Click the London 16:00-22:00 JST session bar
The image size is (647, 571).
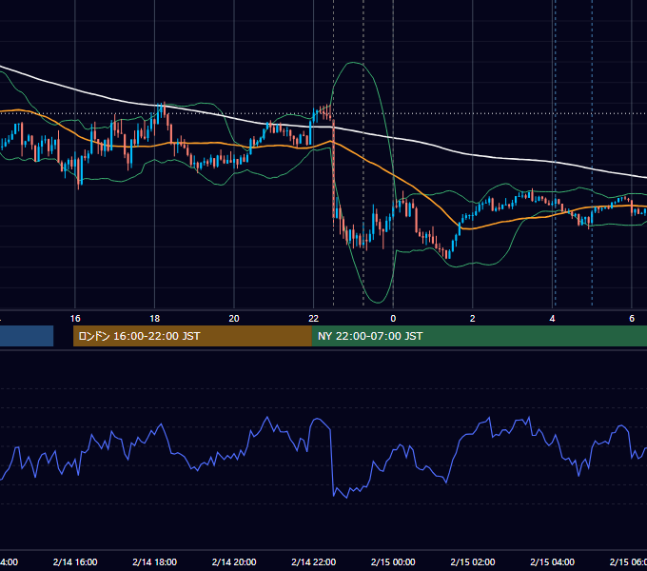pyautogui.click(x=192, y=336)
